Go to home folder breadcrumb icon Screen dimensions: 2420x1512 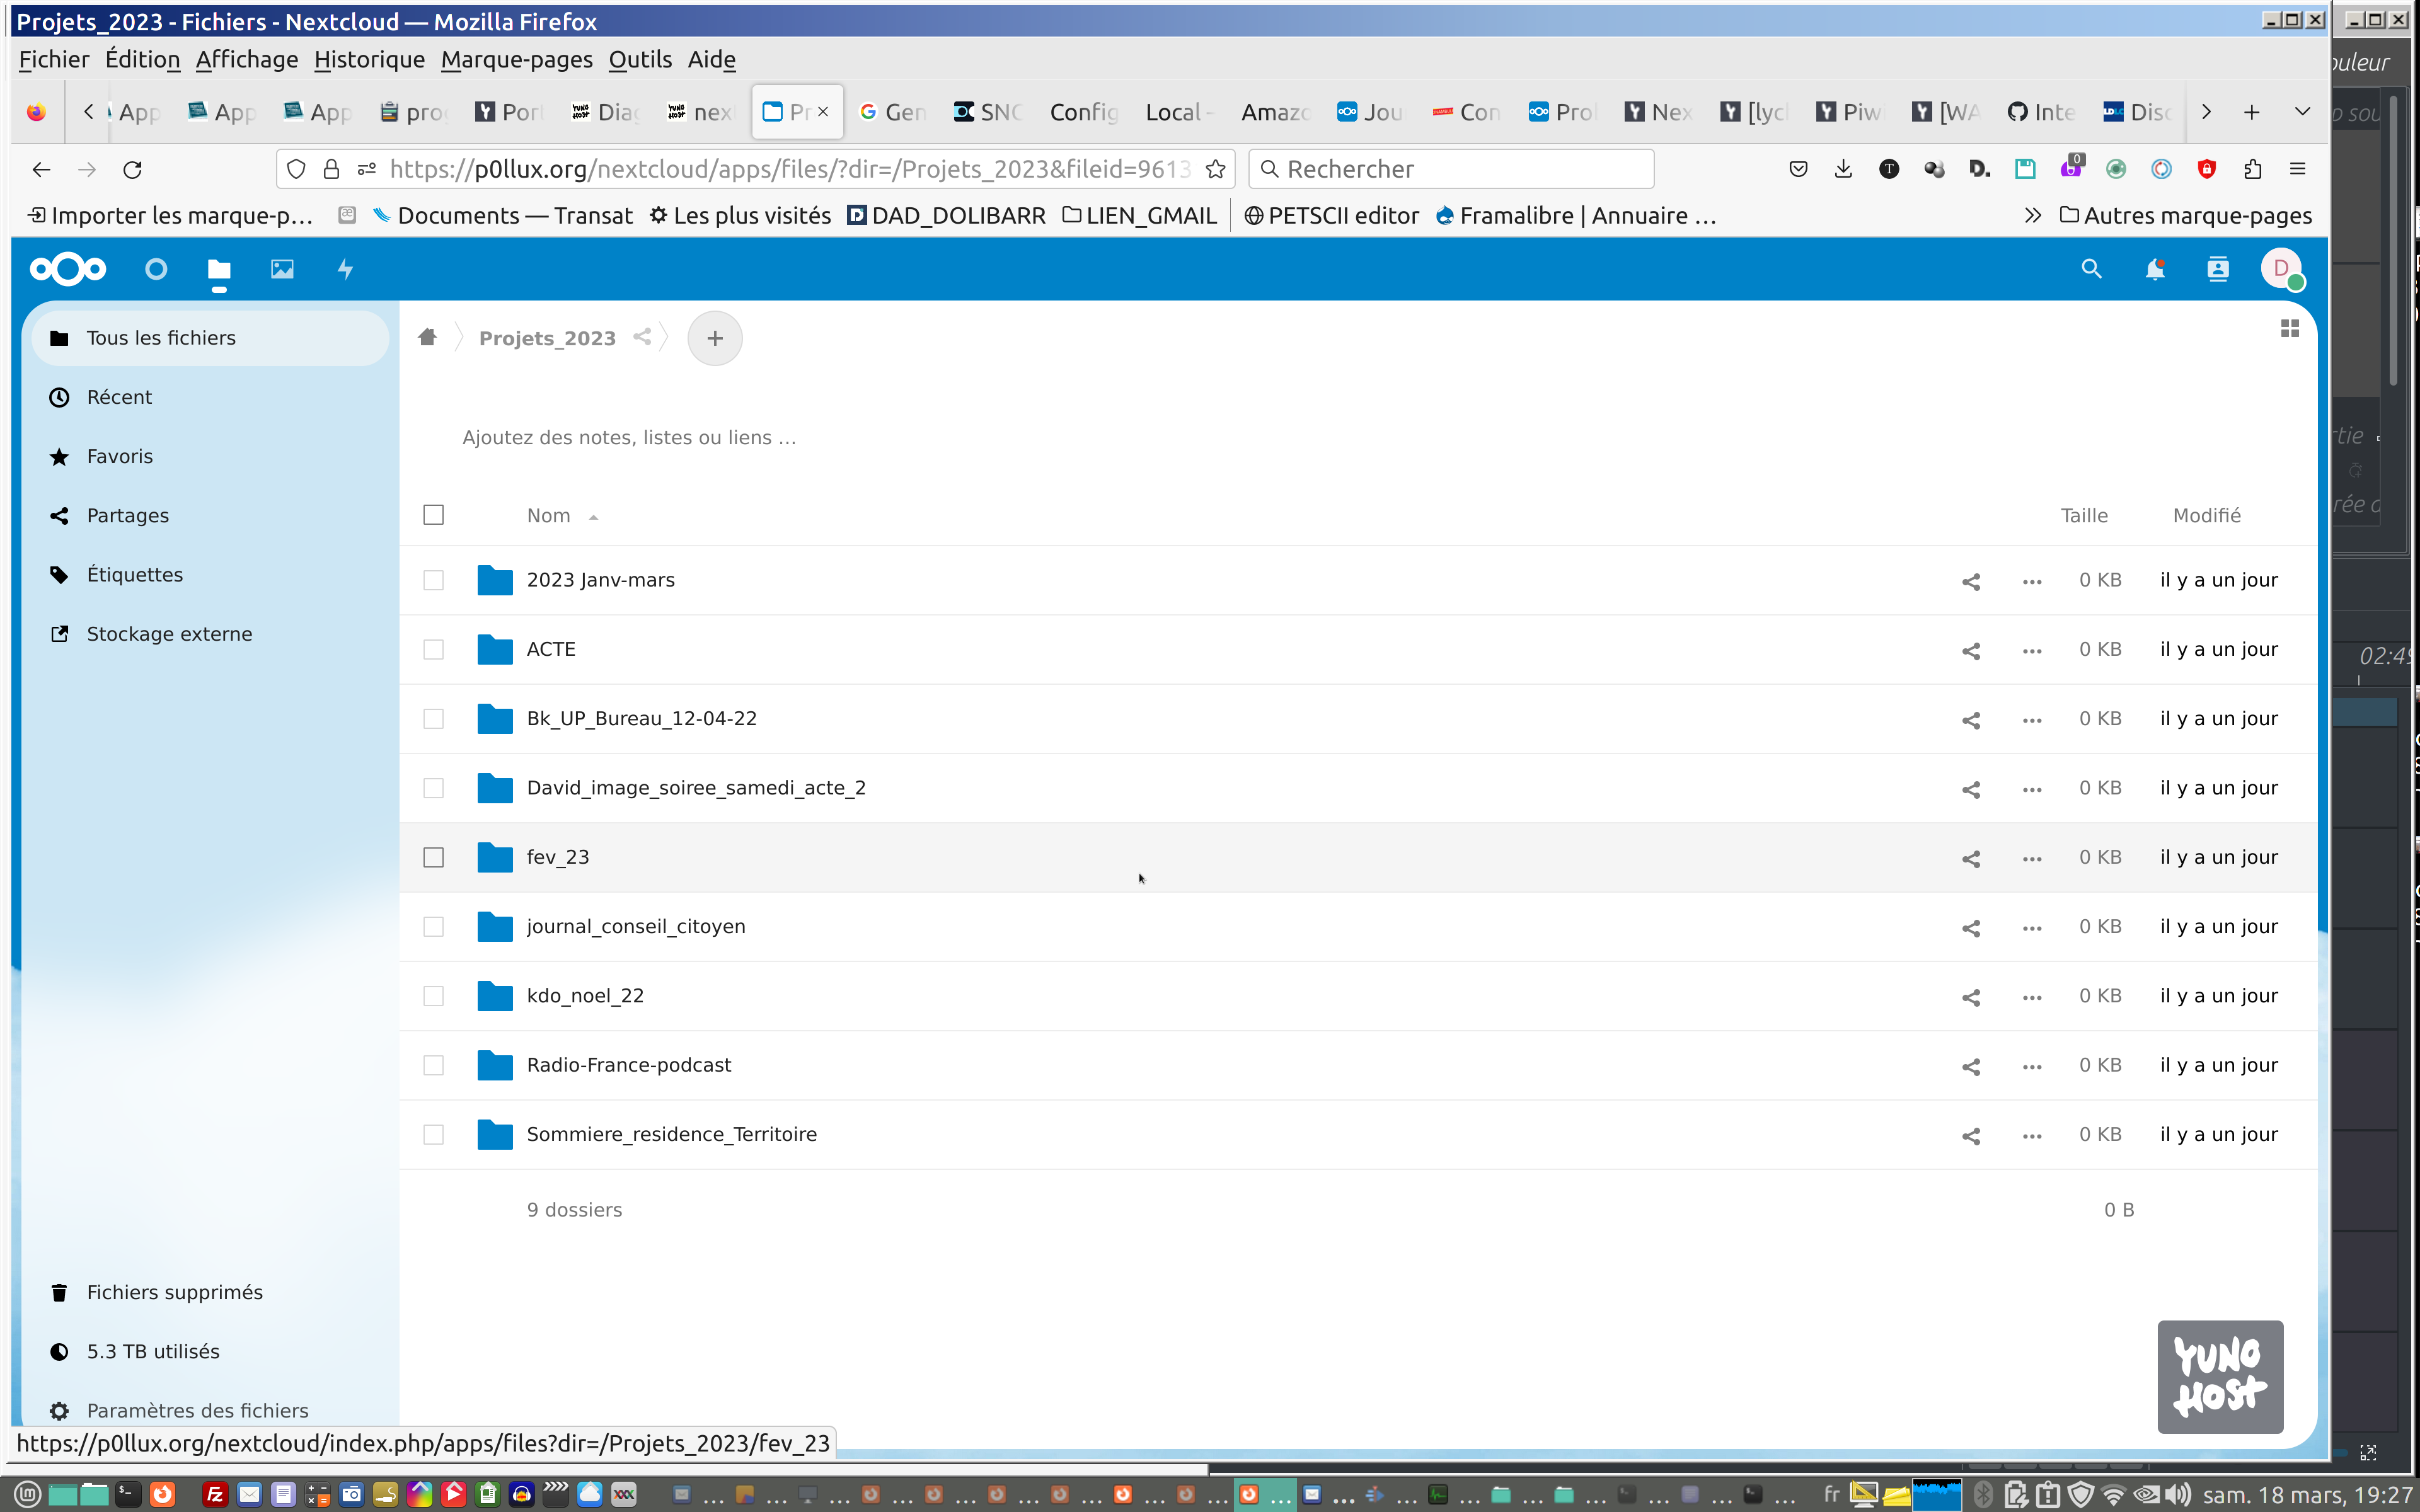coord(427,337)
